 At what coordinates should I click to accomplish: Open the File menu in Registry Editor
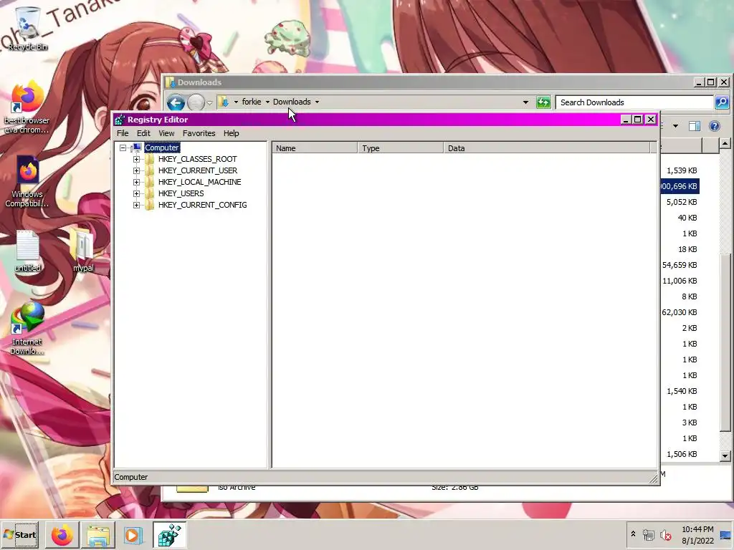123,133
